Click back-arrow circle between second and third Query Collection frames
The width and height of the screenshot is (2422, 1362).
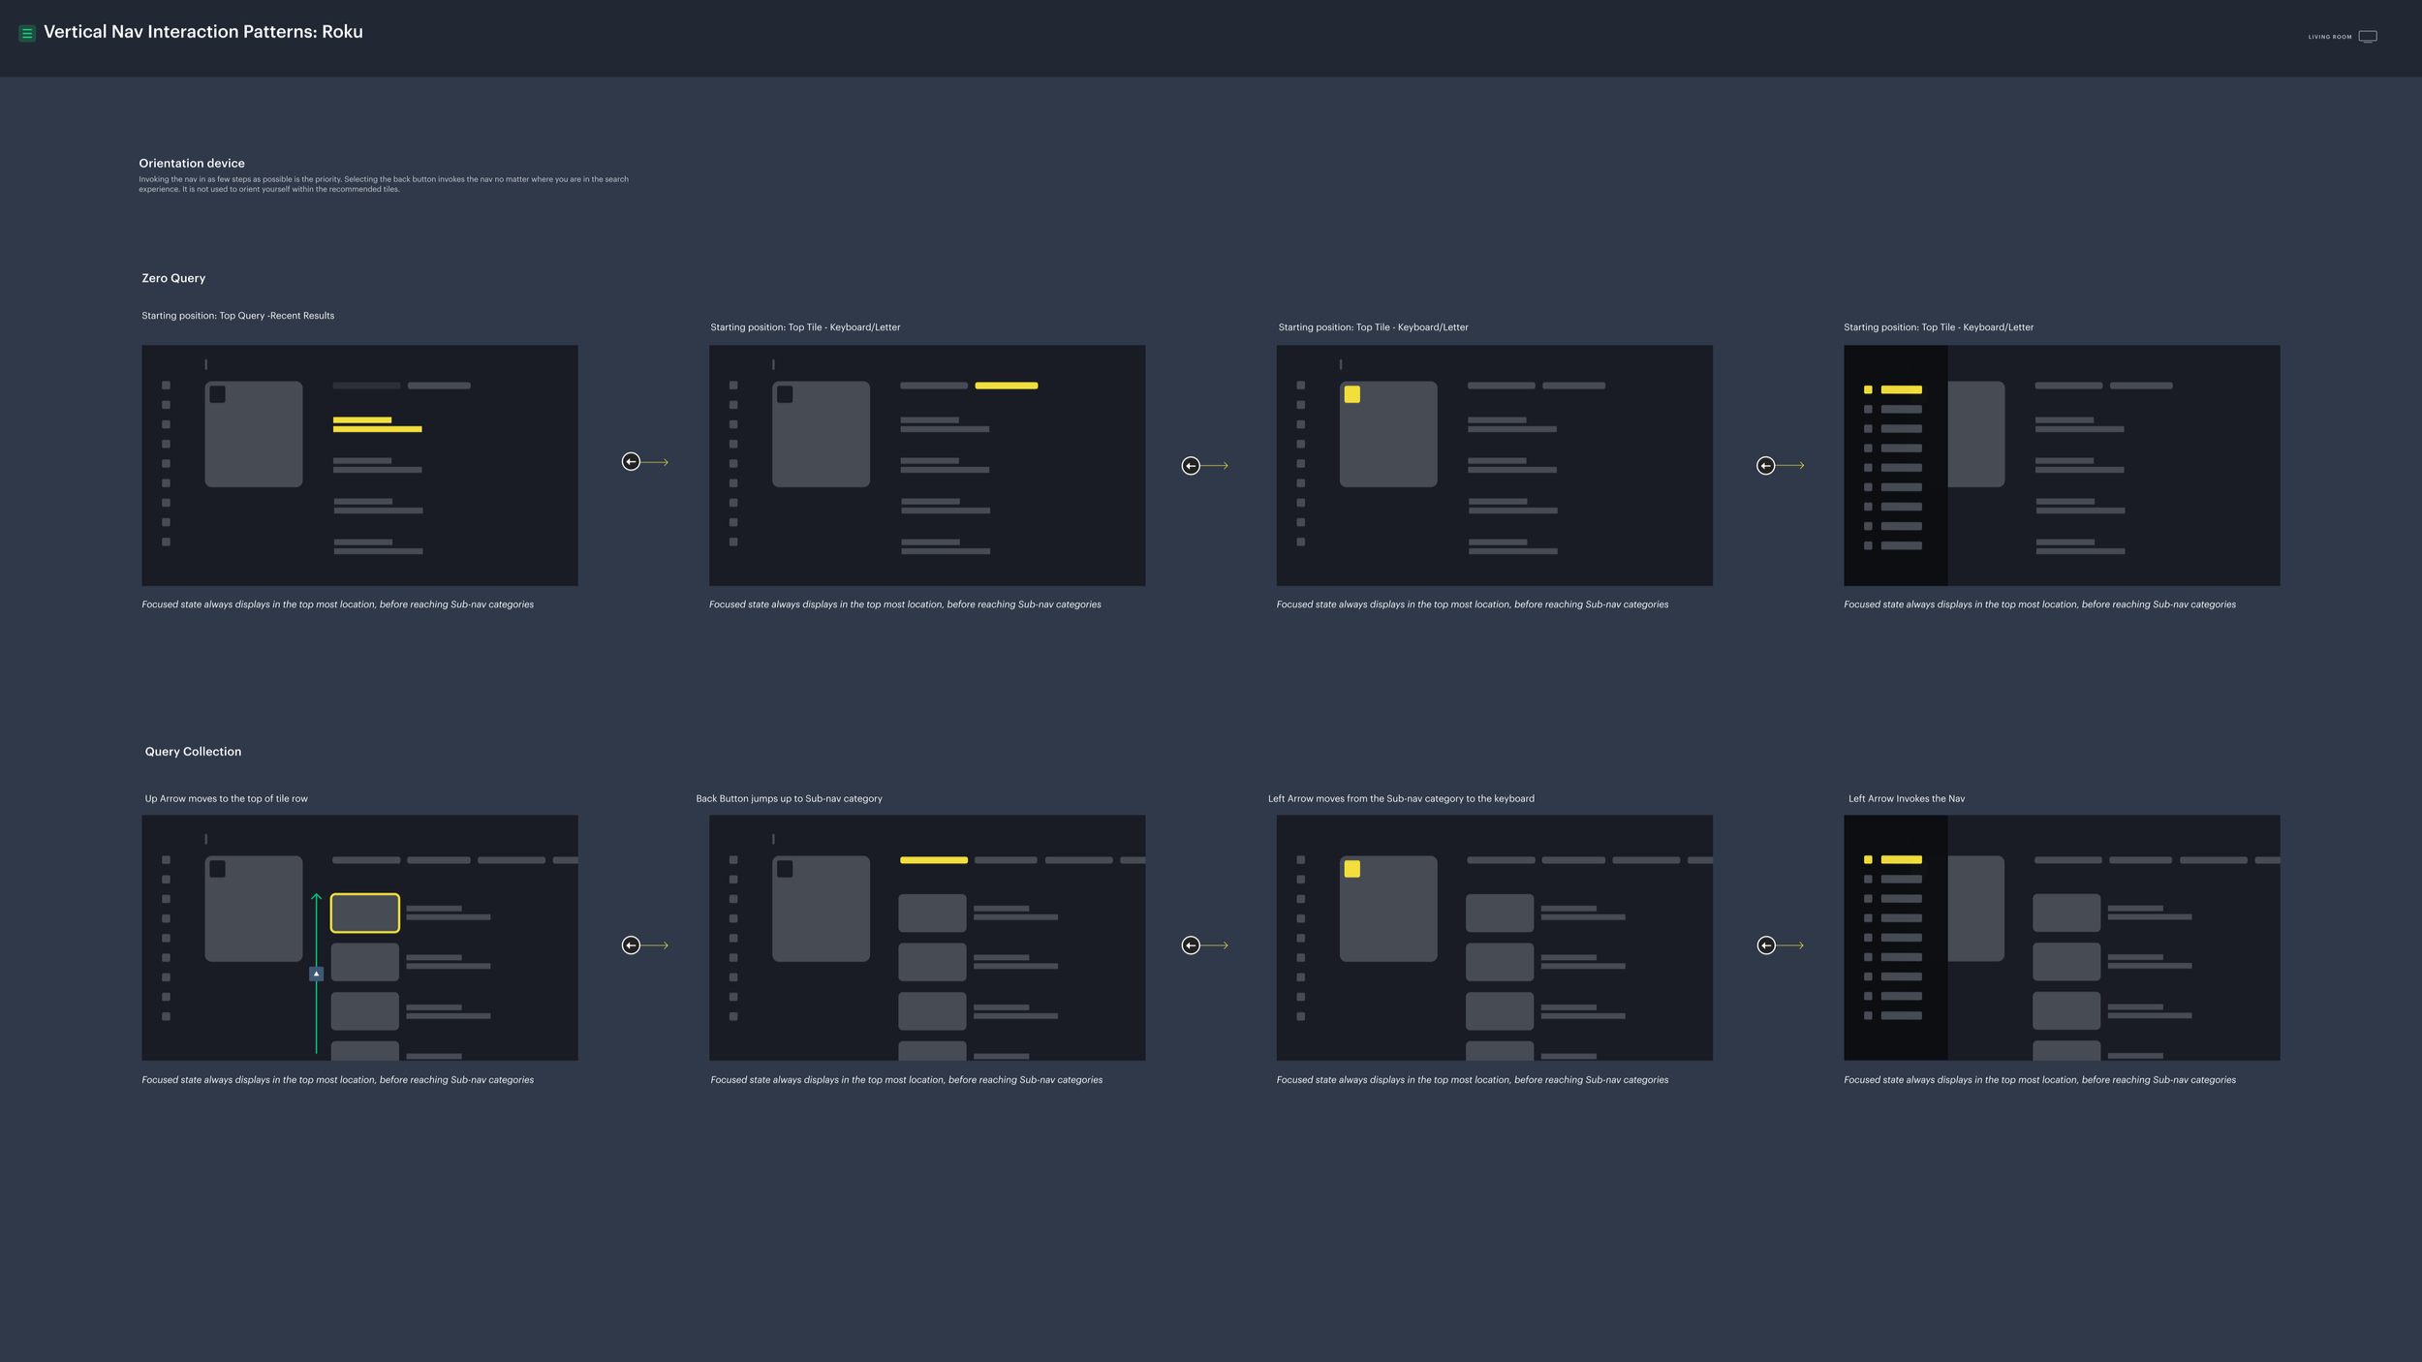click(1191, 945)
